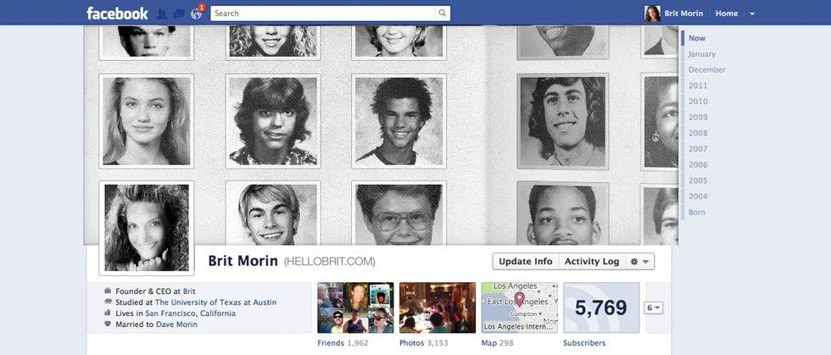
Task: Jump to 2011 in the timeline
Action: click(697, 86)
